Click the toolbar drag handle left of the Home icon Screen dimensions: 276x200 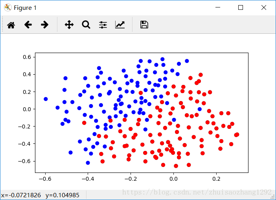click(x=2, y=24)
